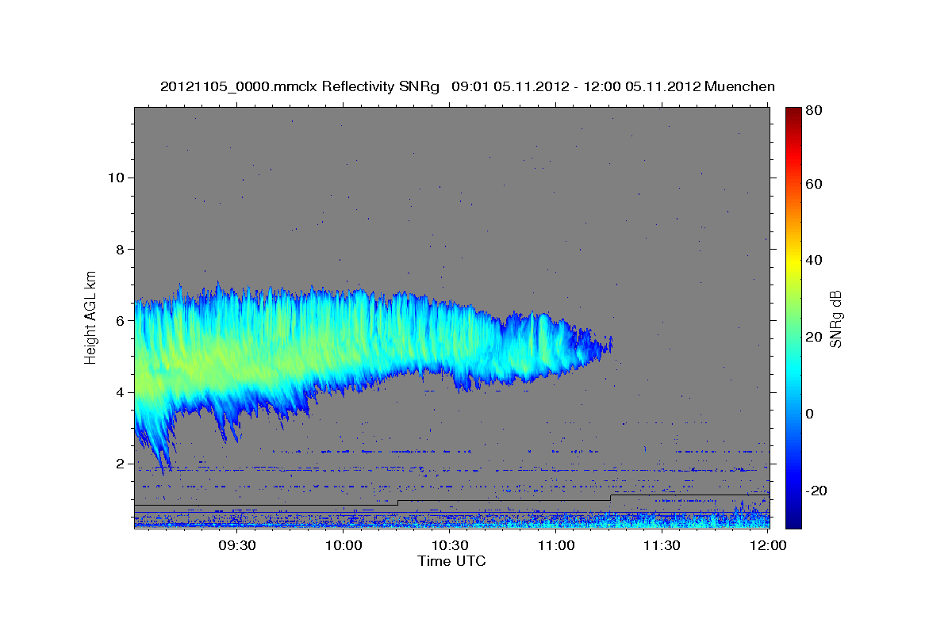
Task: Click the height tick label 2
Action: 118,463
